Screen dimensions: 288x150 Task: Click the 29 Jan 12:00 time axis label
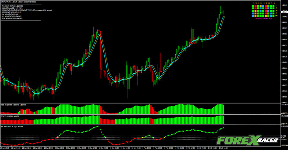pyautogui.click(x=59, y=148)
